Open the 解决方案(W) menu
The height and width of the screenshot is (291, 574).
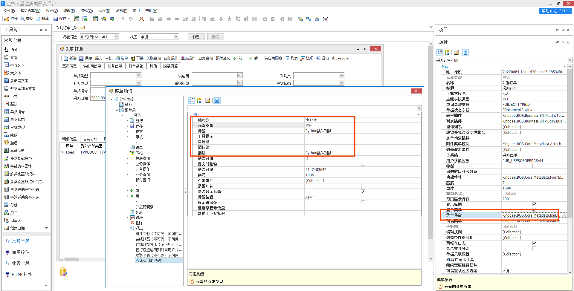[x=30, y=11]
